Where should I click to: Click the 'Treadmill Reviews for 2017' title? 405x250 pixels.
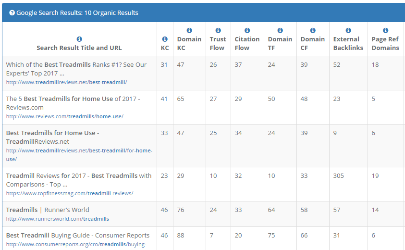(x=79, y=180)
